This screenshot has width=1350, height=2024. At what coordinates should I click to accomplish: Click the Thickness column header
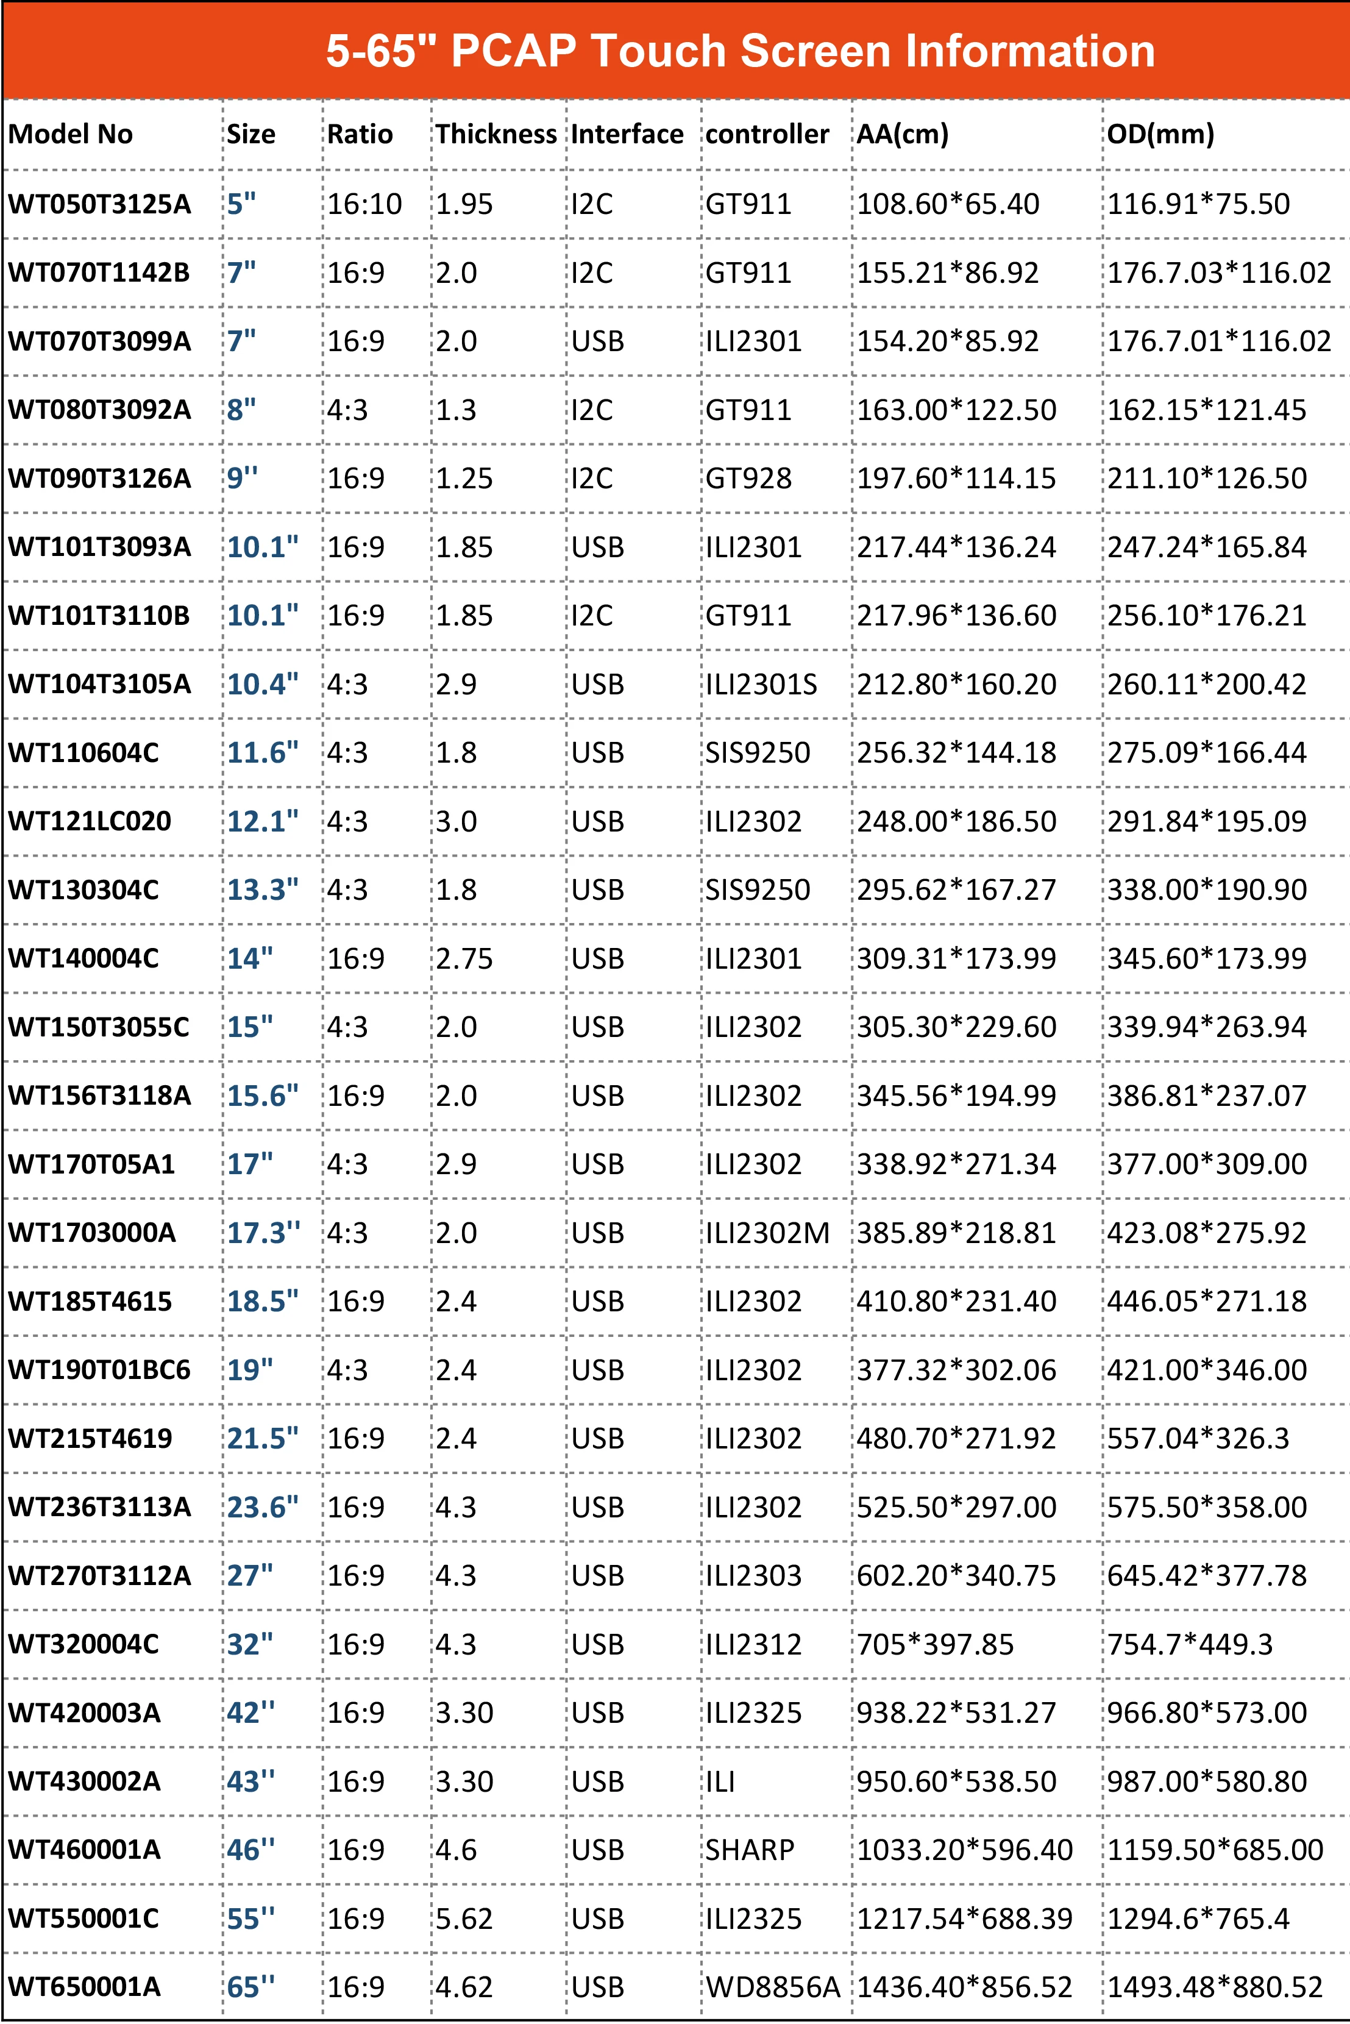click(x=496, y=134)
